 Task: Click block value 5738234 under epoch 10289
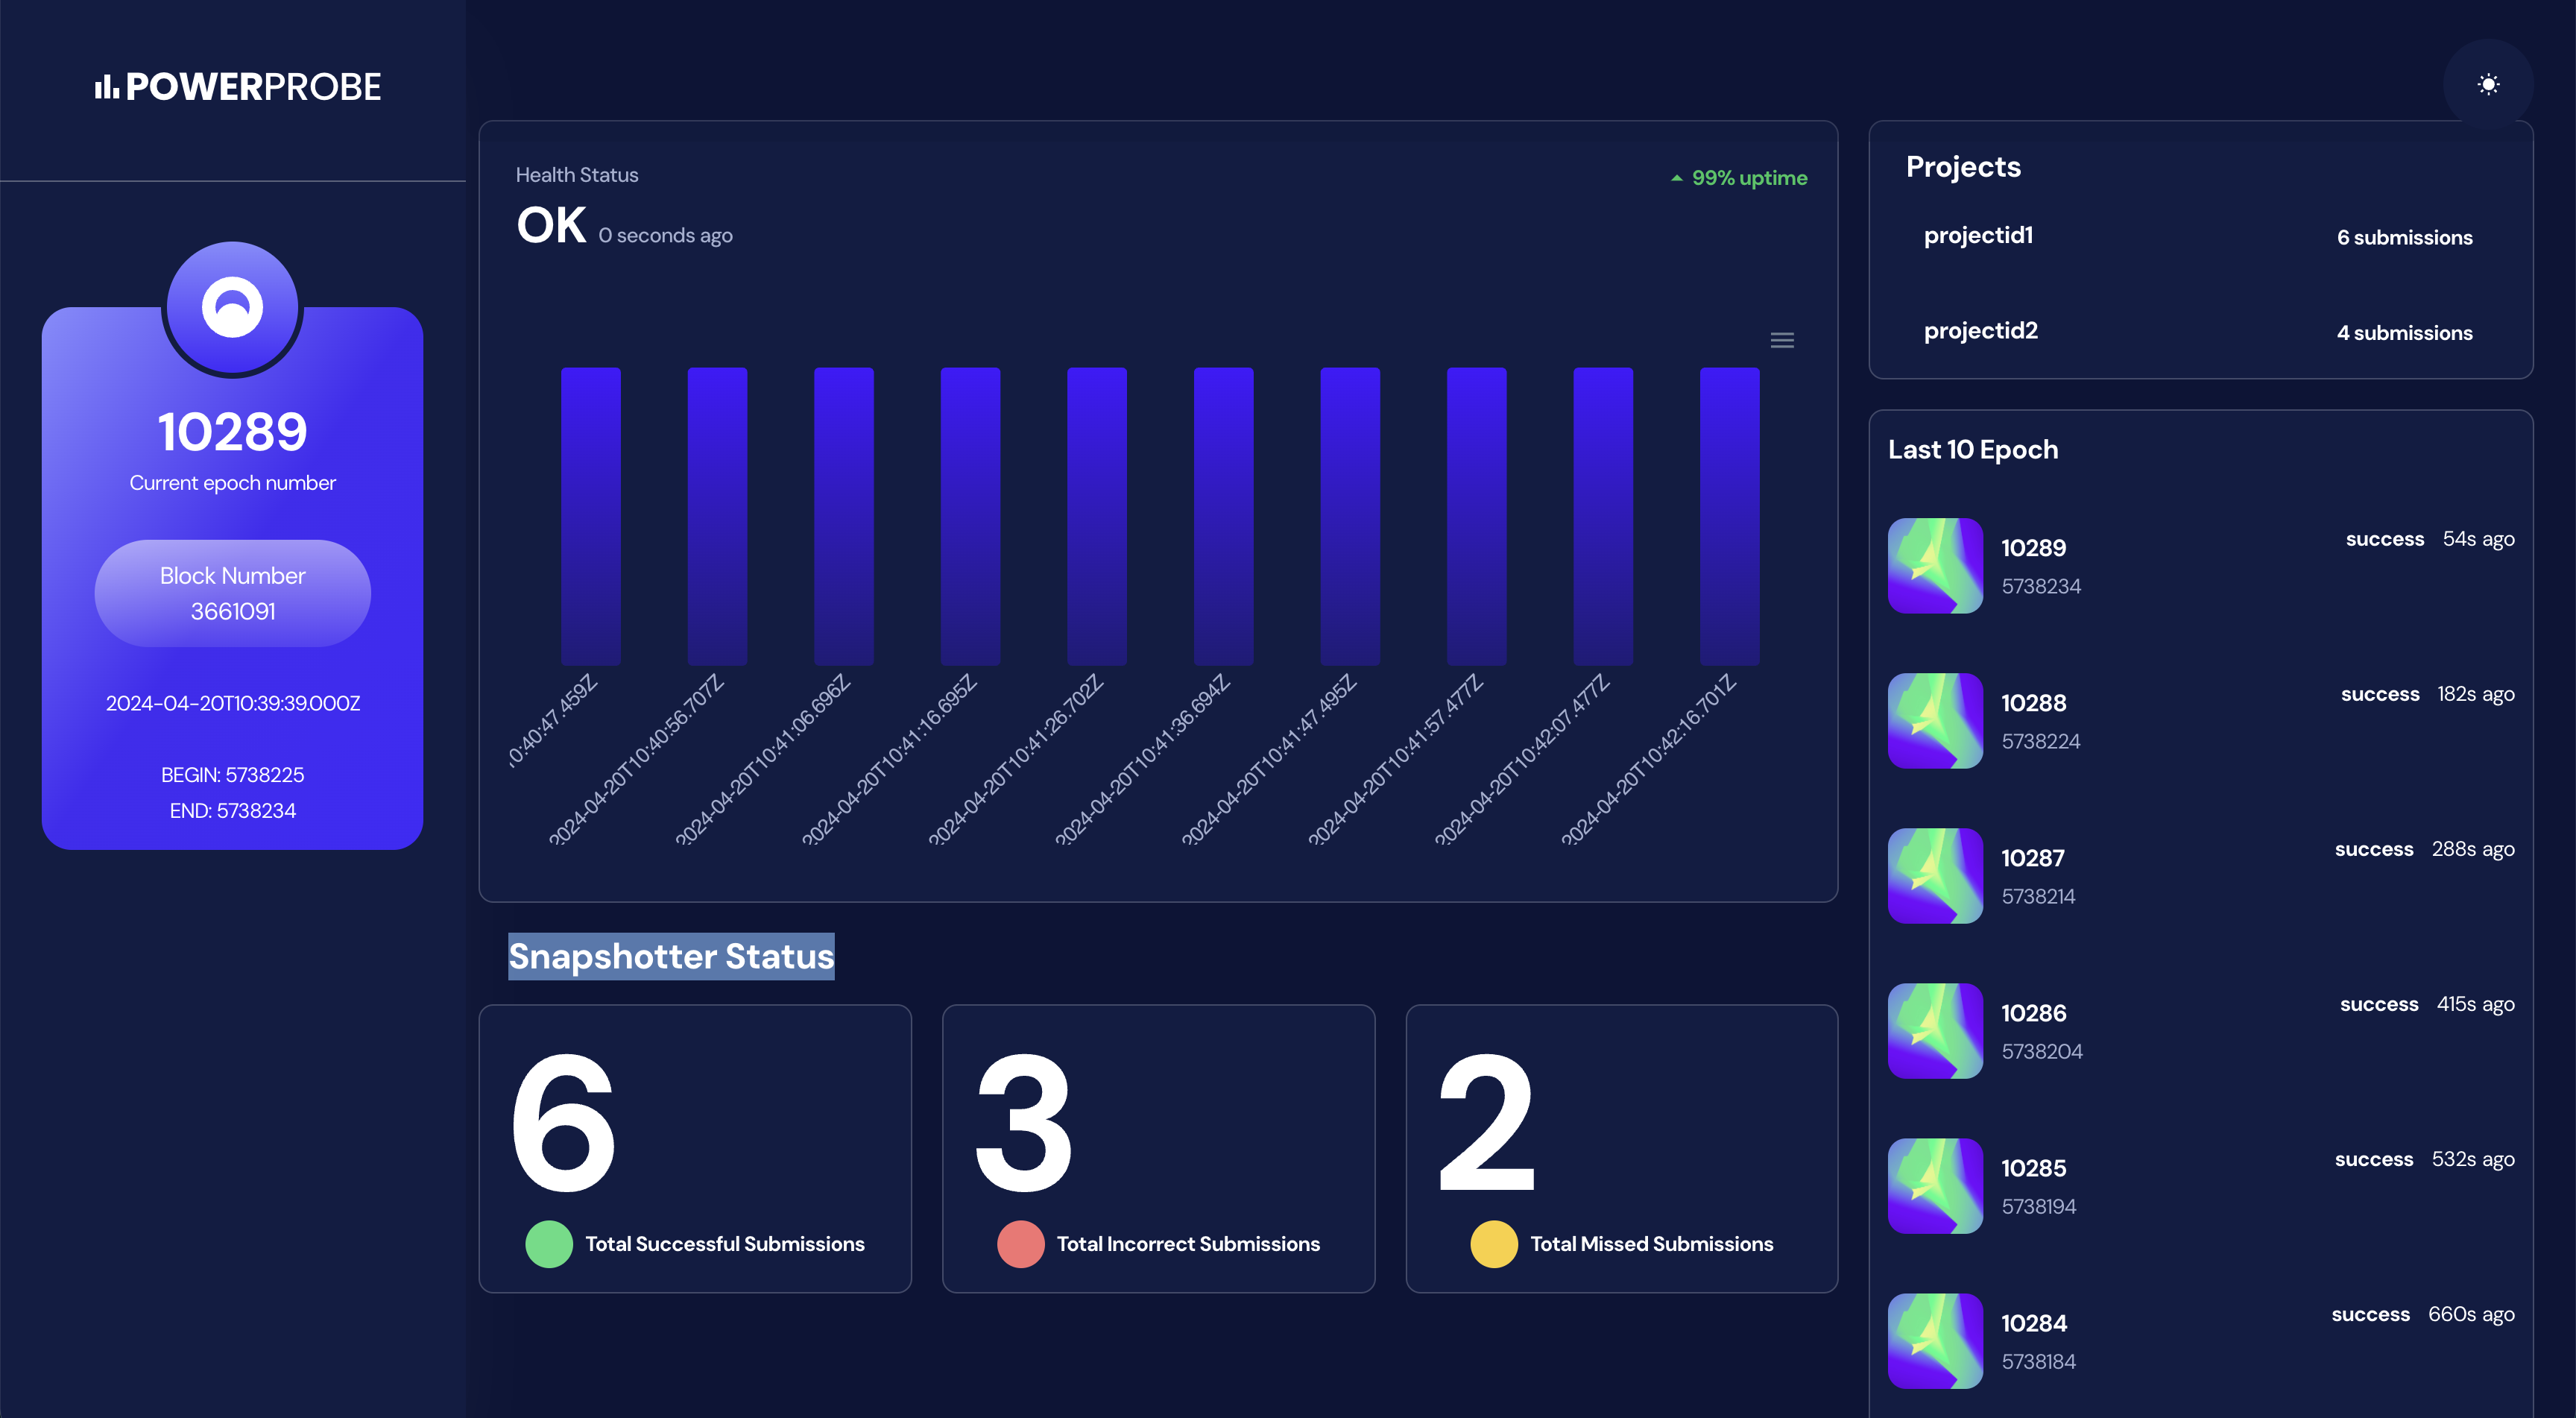pos(2041,586)
